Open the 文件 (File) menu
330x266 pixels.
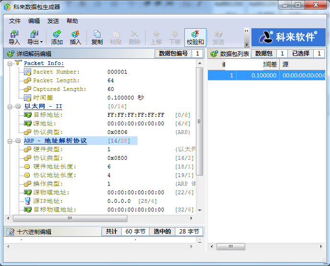click(15, 21)
